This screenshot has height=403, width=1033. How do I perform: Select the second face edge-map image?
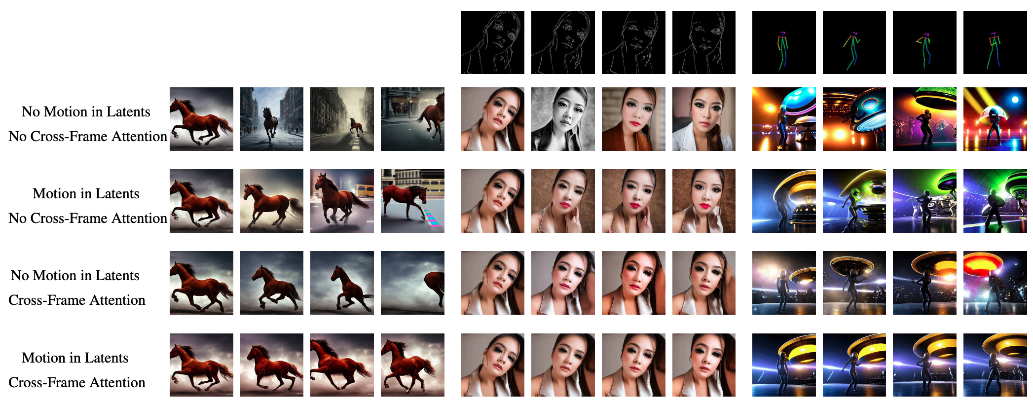(x=563, y=42)
